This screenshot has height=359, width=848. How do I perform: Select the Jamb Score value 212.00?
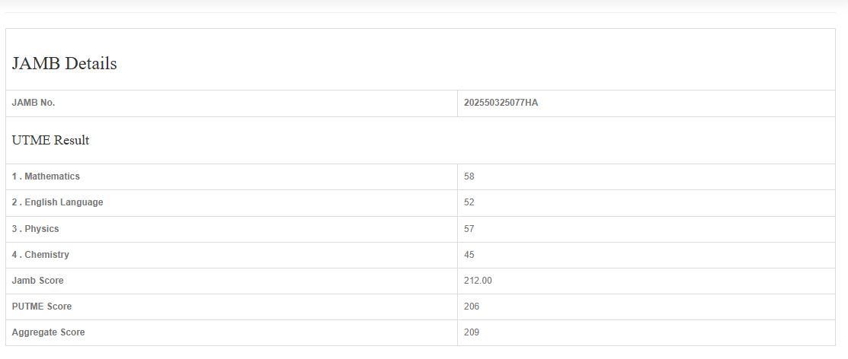(x=478, y=281)
